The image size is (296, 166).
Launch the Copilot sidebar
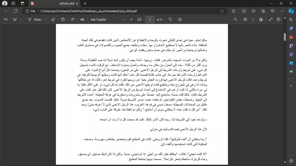pyautogui.click(x=291, y=11)
